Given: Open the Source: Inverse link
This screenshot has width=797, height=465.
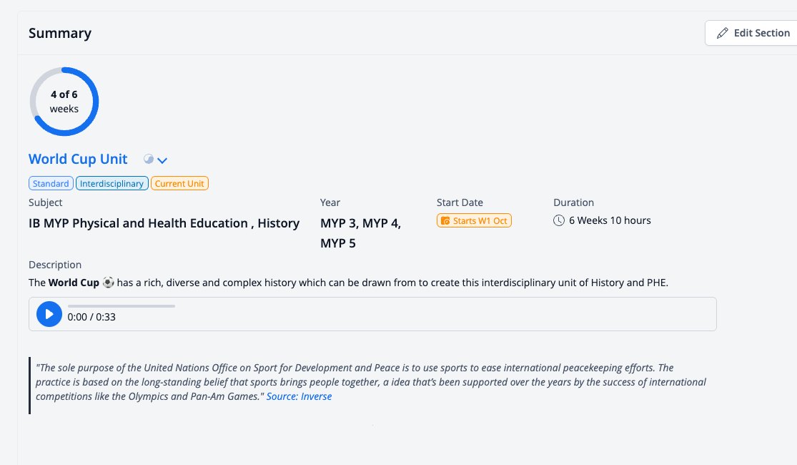Looking at the screenshot, I should pyautogui.click(x=299, y=396).
